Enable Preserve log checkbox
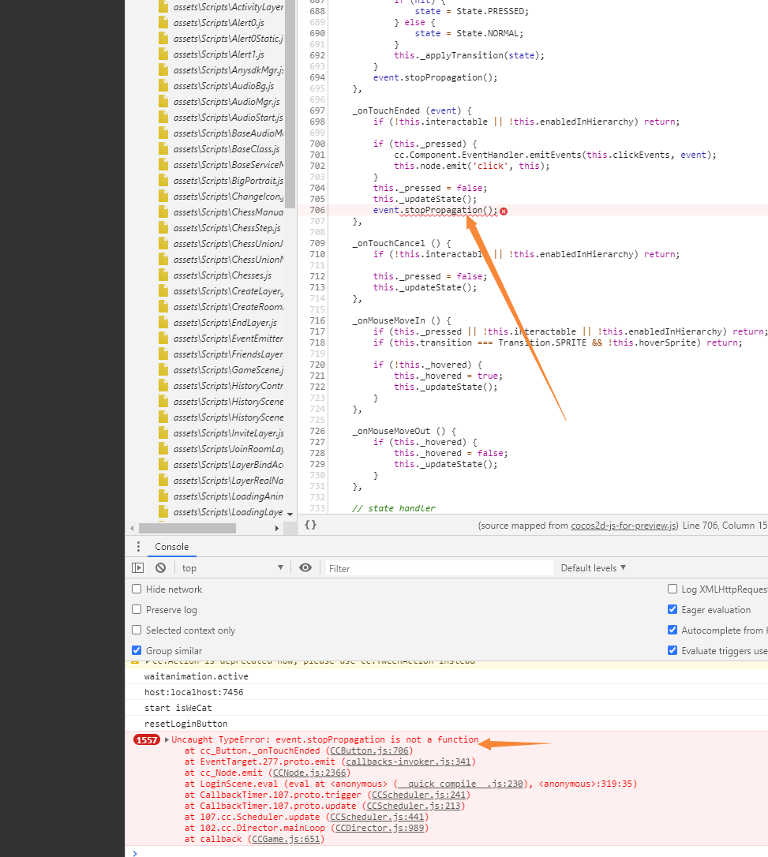 point(137,609)
